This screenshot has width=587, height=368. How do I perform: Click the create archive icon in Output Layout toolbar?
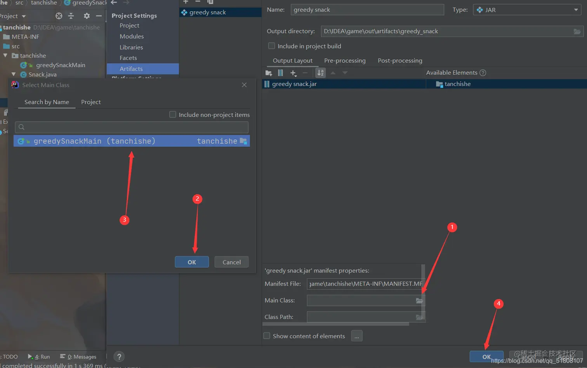pyautogui.click(x=281, y=73)
